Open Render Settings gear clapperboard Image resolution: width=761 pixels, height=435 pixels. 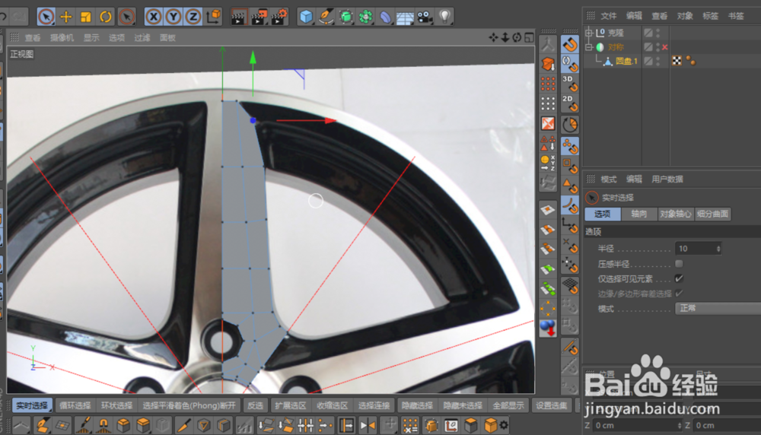tap(279, 17)
